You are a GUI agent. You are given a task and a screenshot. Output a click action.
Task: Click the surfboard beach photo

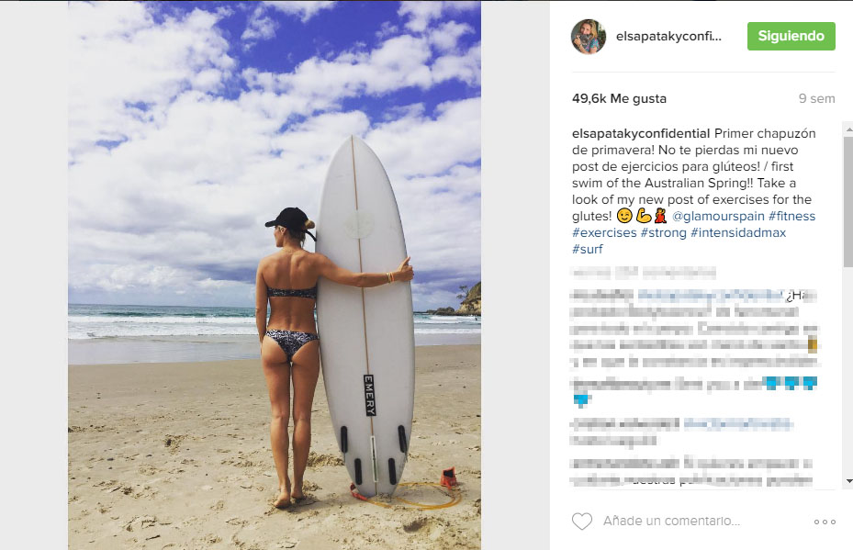click(x=275, y=275)
